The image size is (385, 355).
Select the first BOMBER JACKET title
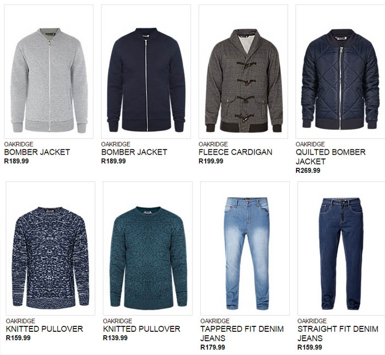[x=37, y=152]
